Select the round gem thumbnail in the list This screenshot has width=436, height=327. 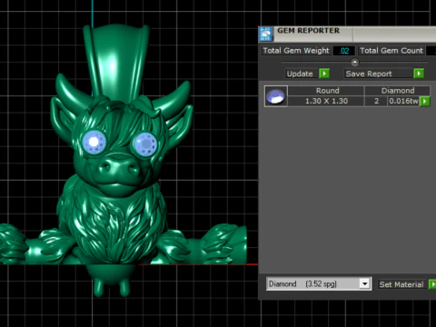pyautogui.click(x=275, y=96)
